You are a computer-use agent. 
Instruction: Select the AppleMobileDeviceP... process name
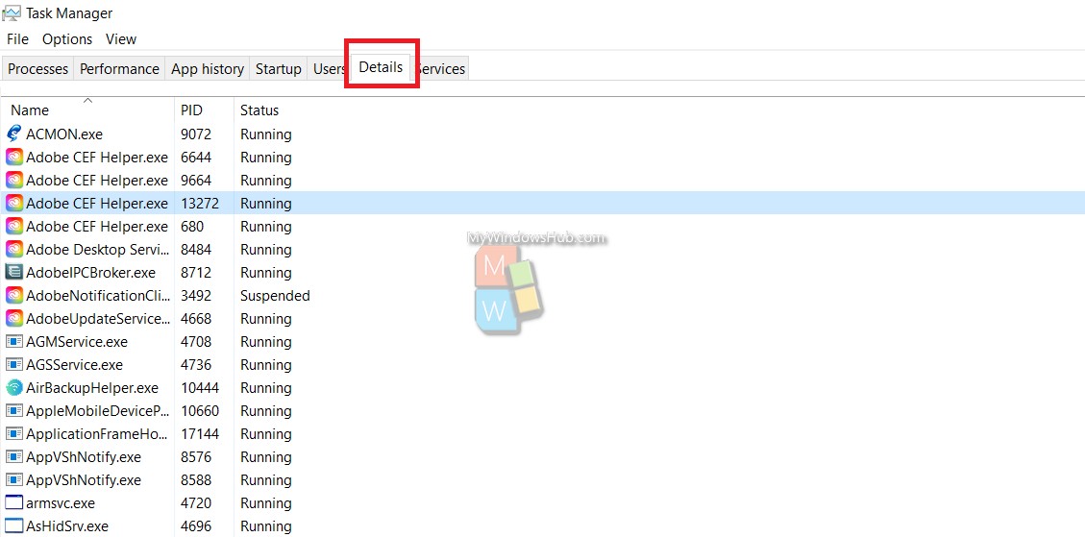(x=98, y=411)
